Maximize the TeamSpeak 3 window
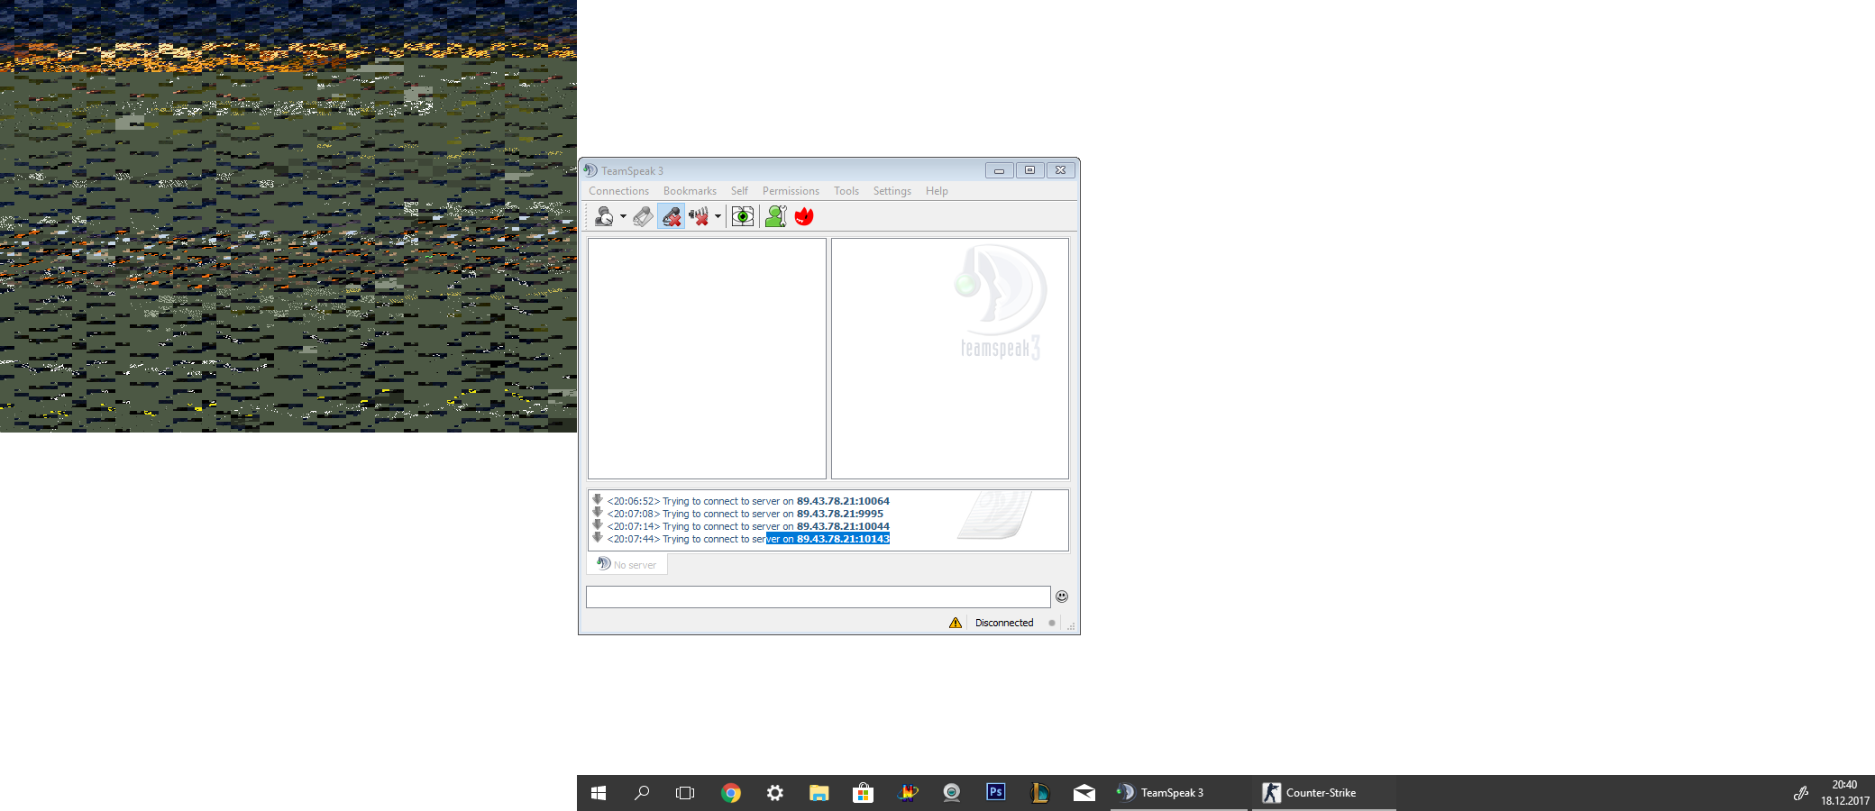The height and width of the screenshot is (811, 1875). coord(1029,170)
